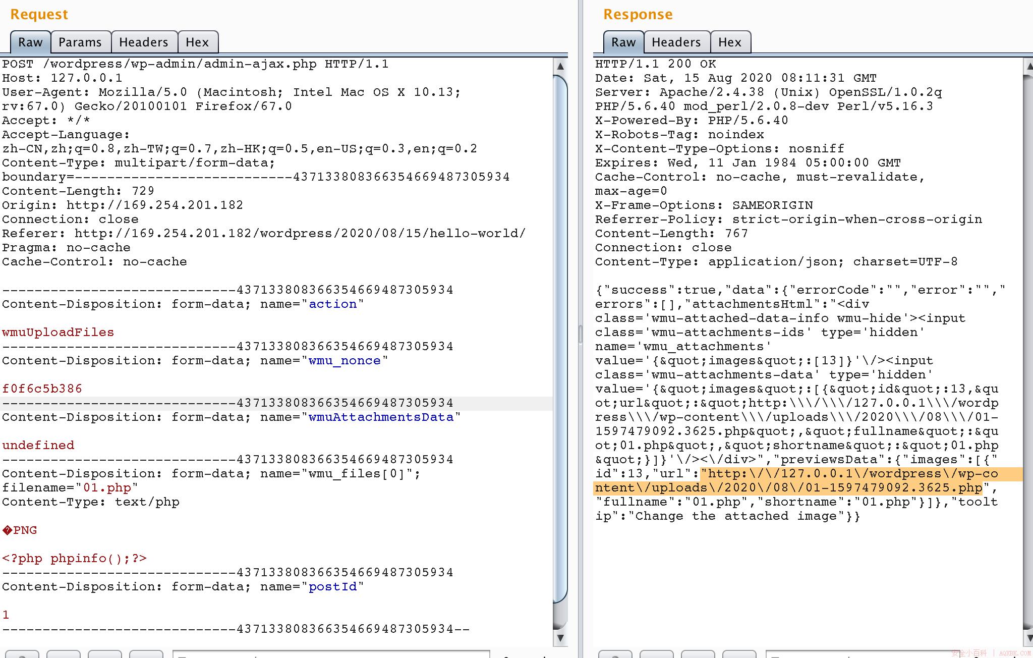Screen dimensions: 1033x658
Task: Click the Accept-Language header name
Action: coord(66,135)
